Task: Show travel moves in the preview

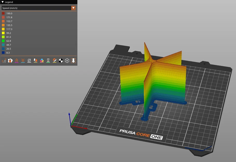Action: click(4, 60)
